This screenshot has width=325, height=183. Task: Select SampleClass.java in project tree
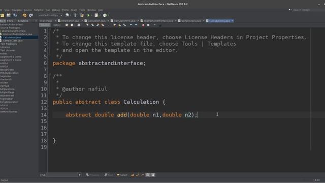pos(13,41)
